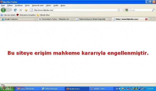156x91 pixels.
Task: Switch to the Censorship in Turkey Wikipedia tab
Action: pos(56,19)
